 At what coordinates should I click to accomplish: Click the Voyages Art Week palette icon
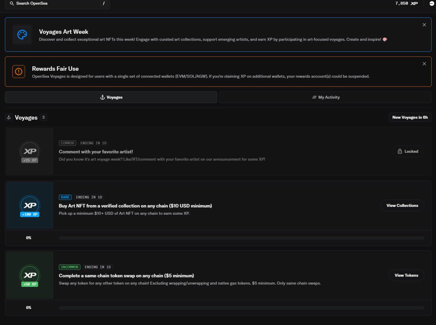coord(22,35)
